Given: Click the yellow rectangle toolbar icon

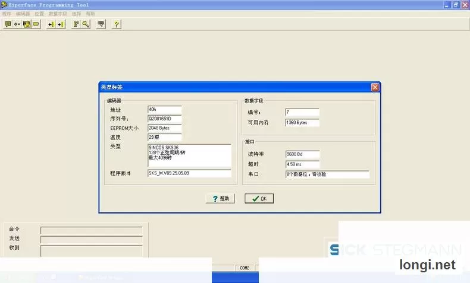Looking at the screenshot, I should (x=36, y=24).
